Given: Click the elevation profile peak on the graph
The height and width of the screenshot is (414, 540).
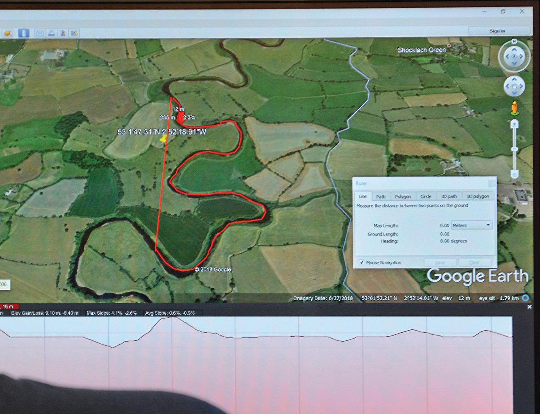Looking at the screenshot, I should click(x=172, y=318).
